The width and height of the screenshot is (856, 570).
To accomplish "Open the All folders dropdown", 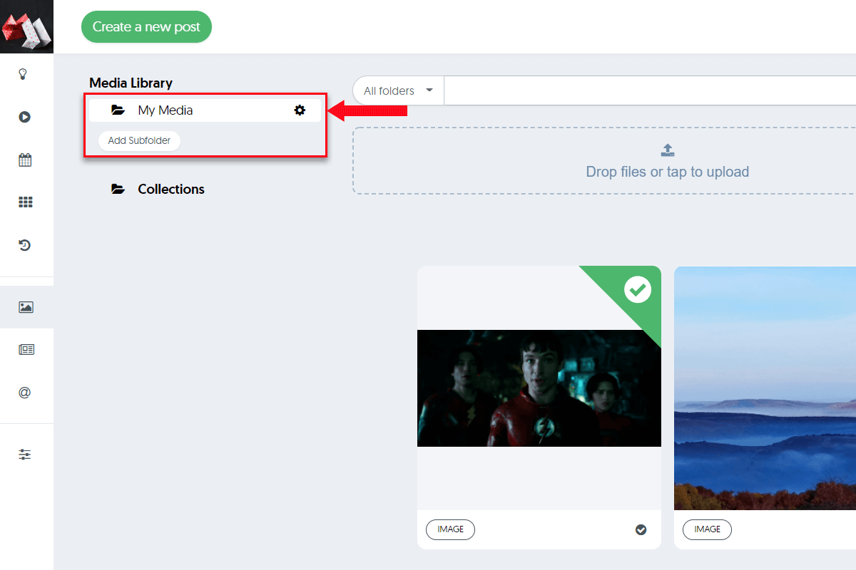I will [x=398, y=90].
